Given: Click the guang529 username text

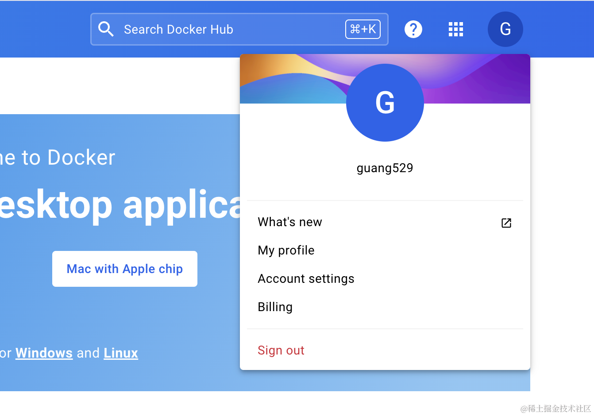Looking at the screenshot, I should pyautogui.click(x=385, y=168).
